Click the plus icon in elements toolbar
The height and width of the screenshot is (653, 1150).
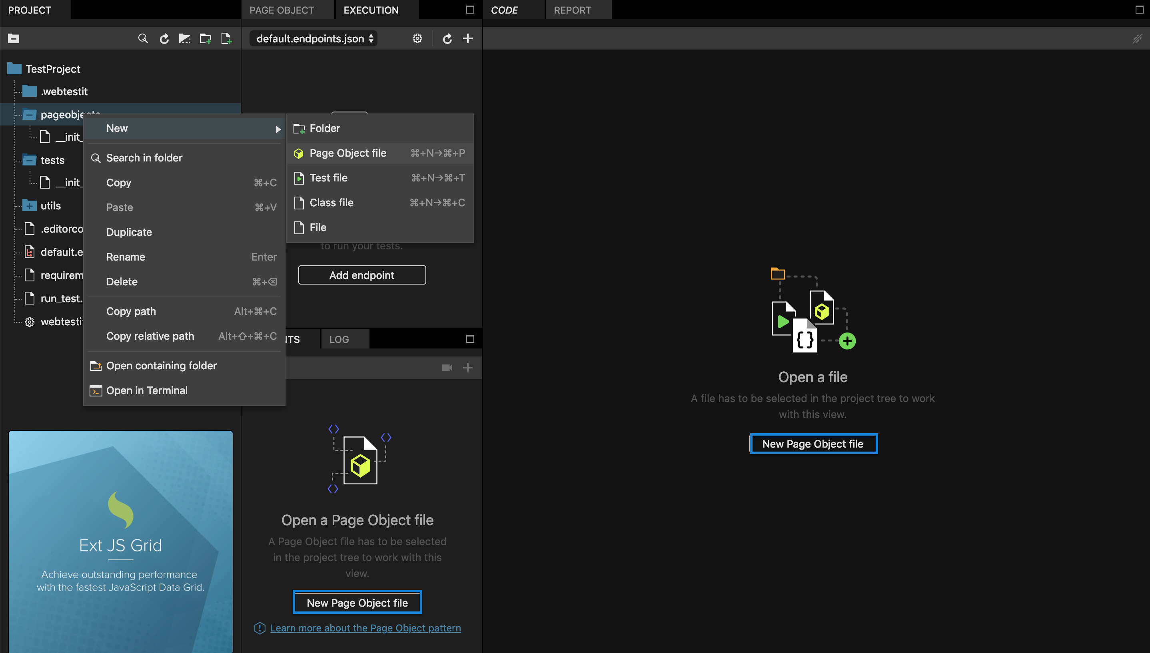tap(467, 368)
